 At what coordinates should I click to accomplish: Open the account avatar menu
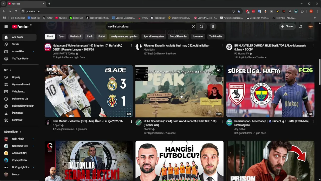pos(311,26)
